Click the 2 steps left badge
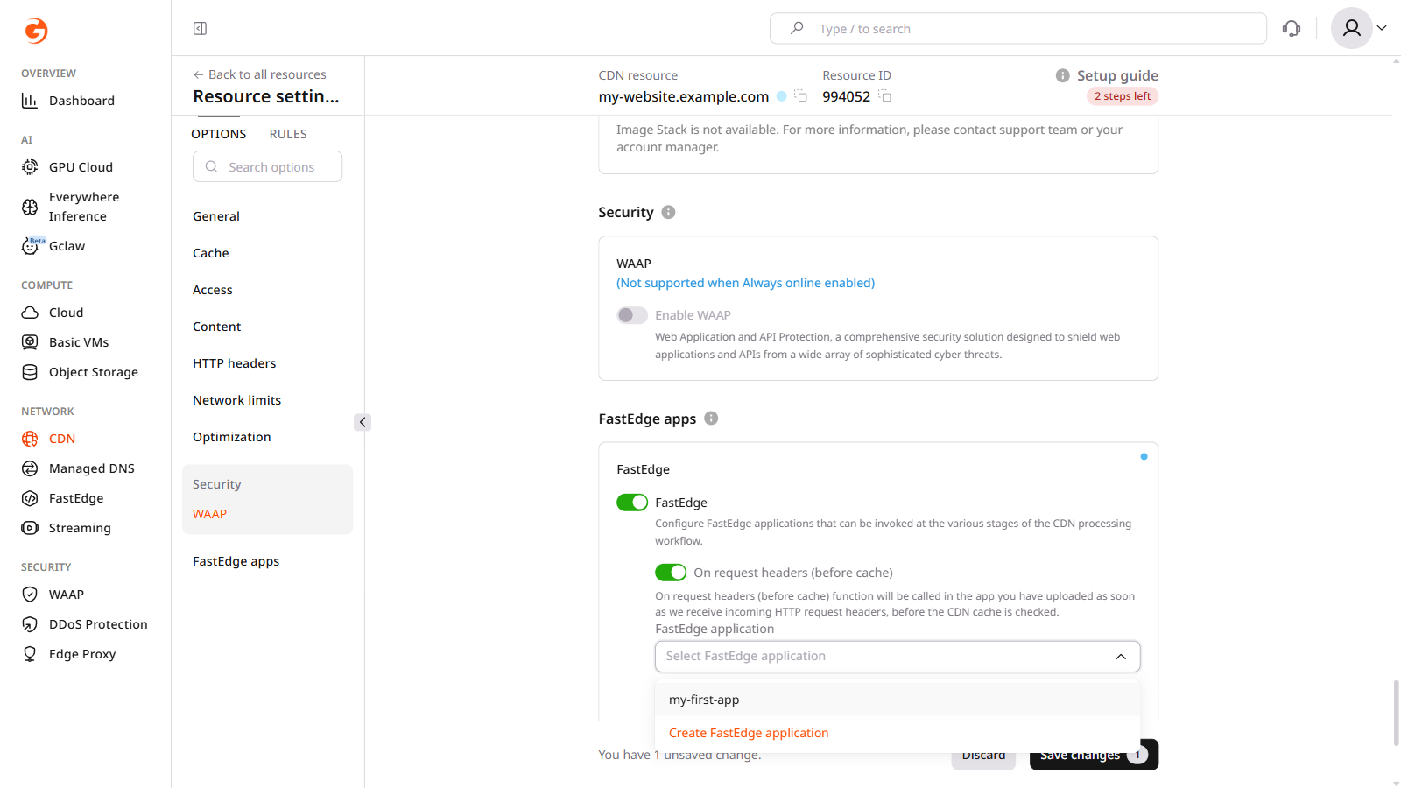 (x=1123, y=96)
